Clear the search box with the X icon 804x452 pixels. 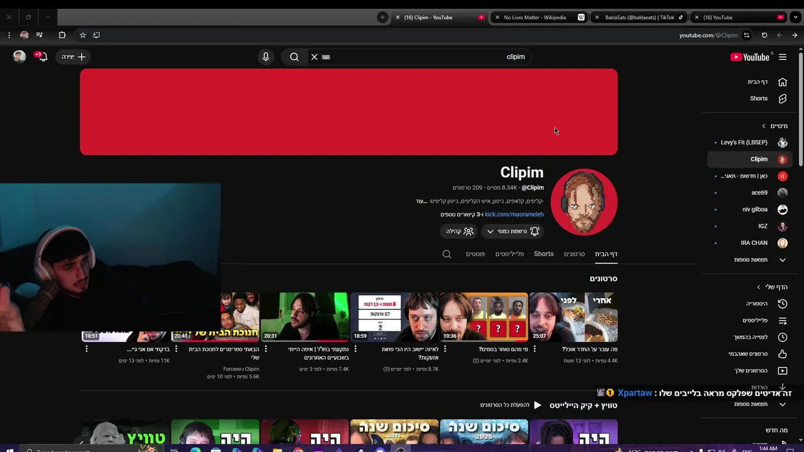click(x=315, y=57)
